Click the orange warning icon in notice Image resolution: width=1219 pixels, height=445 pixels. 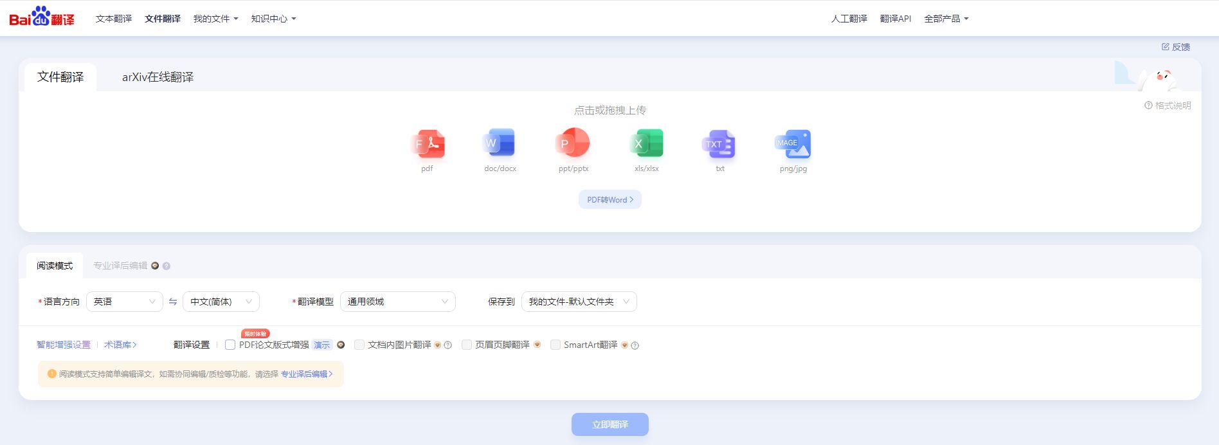pos(51,374)
